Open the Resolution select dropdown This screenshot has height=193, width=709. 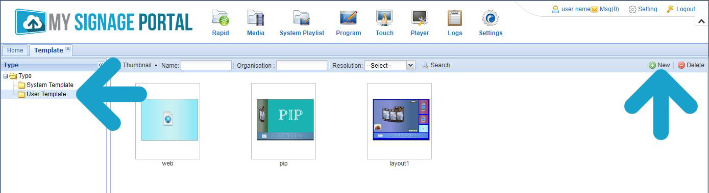(x=389, y=65)
